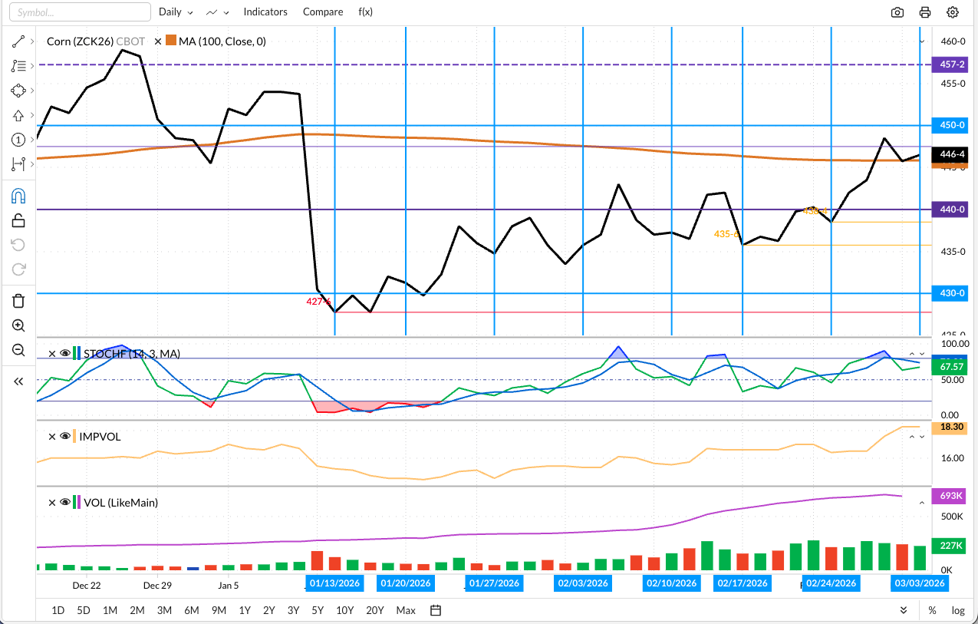Open the Daily interval dropdown
Viewport: 978px width, 624px height.
(x=176, y=12)
